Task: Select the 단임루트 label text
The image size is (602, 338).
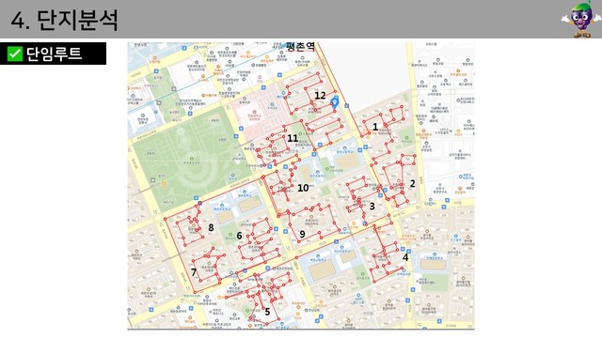Action: 54,54
